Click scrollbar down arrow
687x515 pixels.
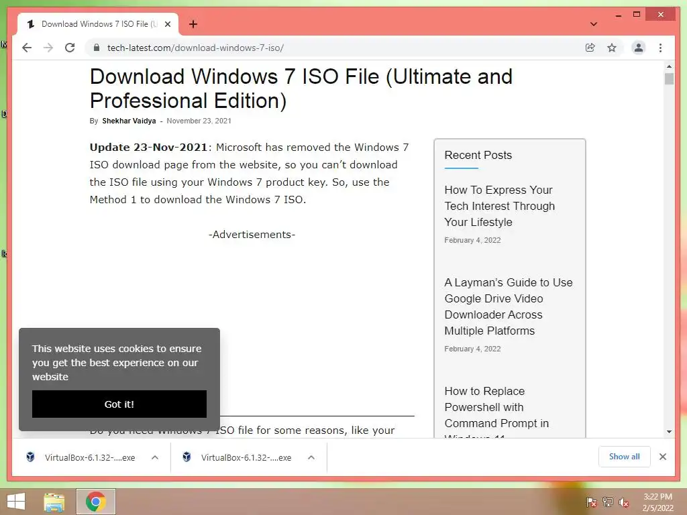(669, 432)
